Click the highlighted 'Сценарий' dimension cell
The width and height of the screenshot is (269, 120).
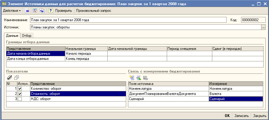click(236, 99)
